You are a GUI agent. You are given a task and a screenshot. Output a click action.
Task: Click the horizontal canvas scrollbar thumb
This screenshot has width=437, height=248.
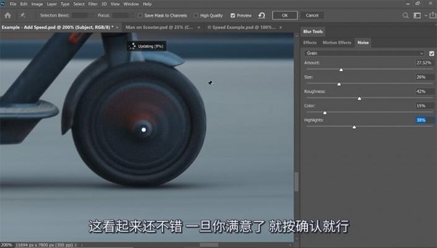209,245
